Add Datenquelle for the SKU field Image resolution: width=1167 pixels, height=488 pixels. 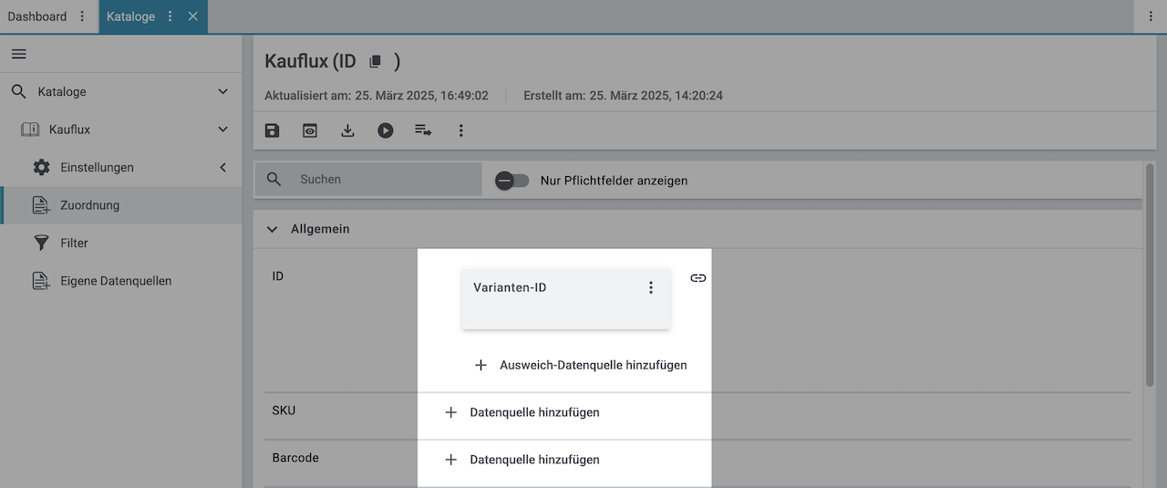(522, 412)
